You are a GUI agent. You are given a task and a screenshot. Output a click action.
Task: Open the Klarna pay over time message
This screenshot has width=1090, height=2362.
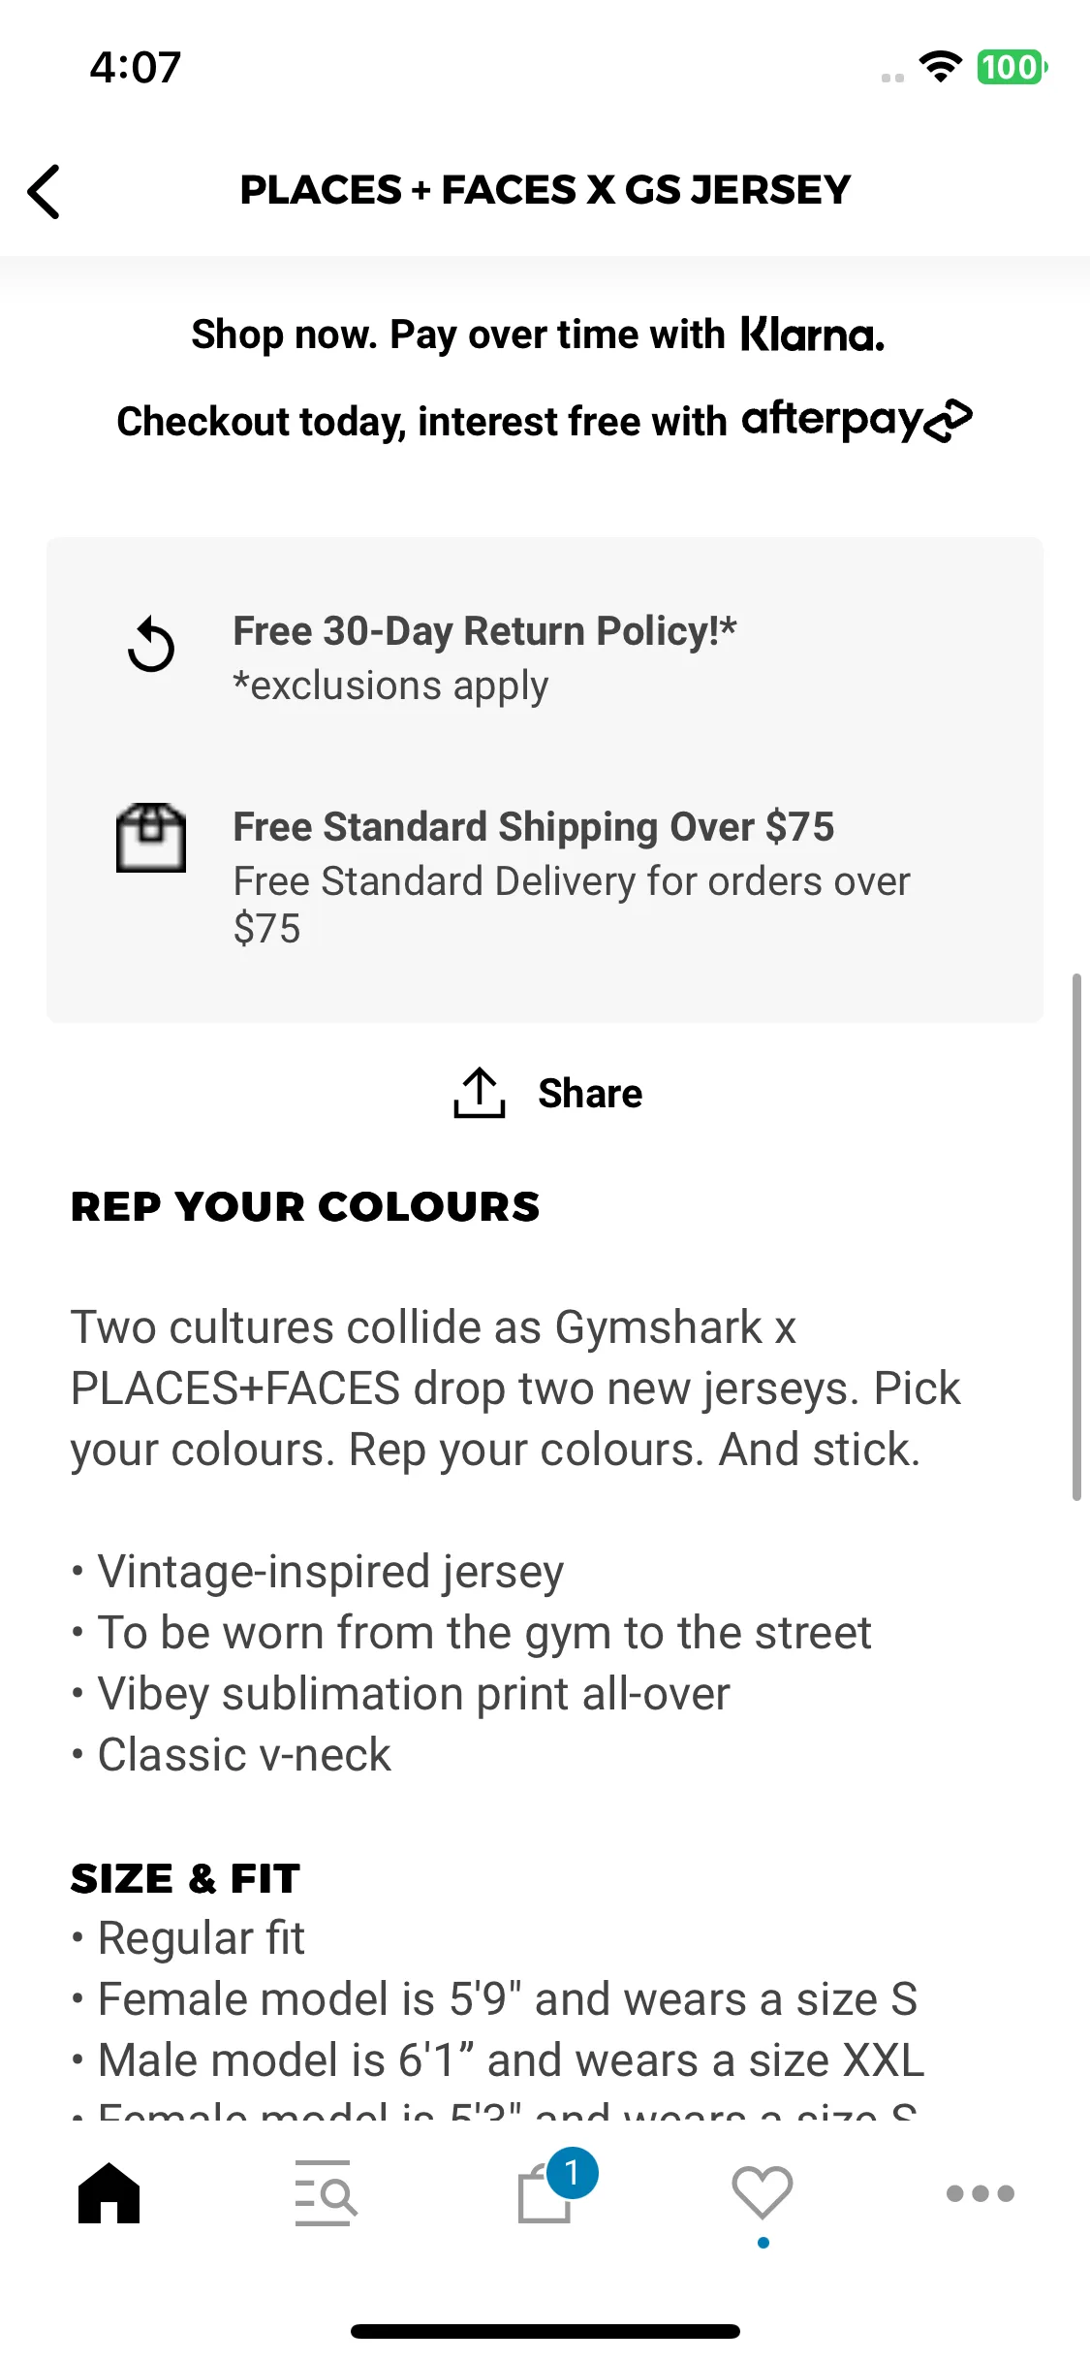538,335
